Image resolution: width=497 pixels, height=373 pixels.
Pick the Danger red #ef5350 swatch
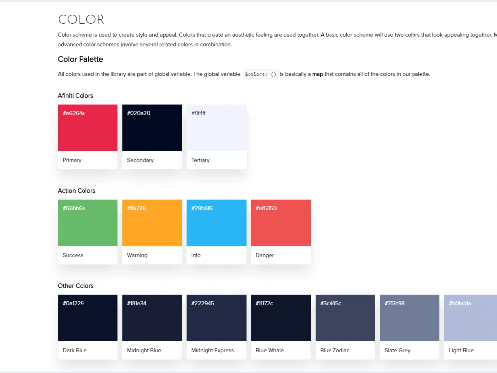pos(281,223)
